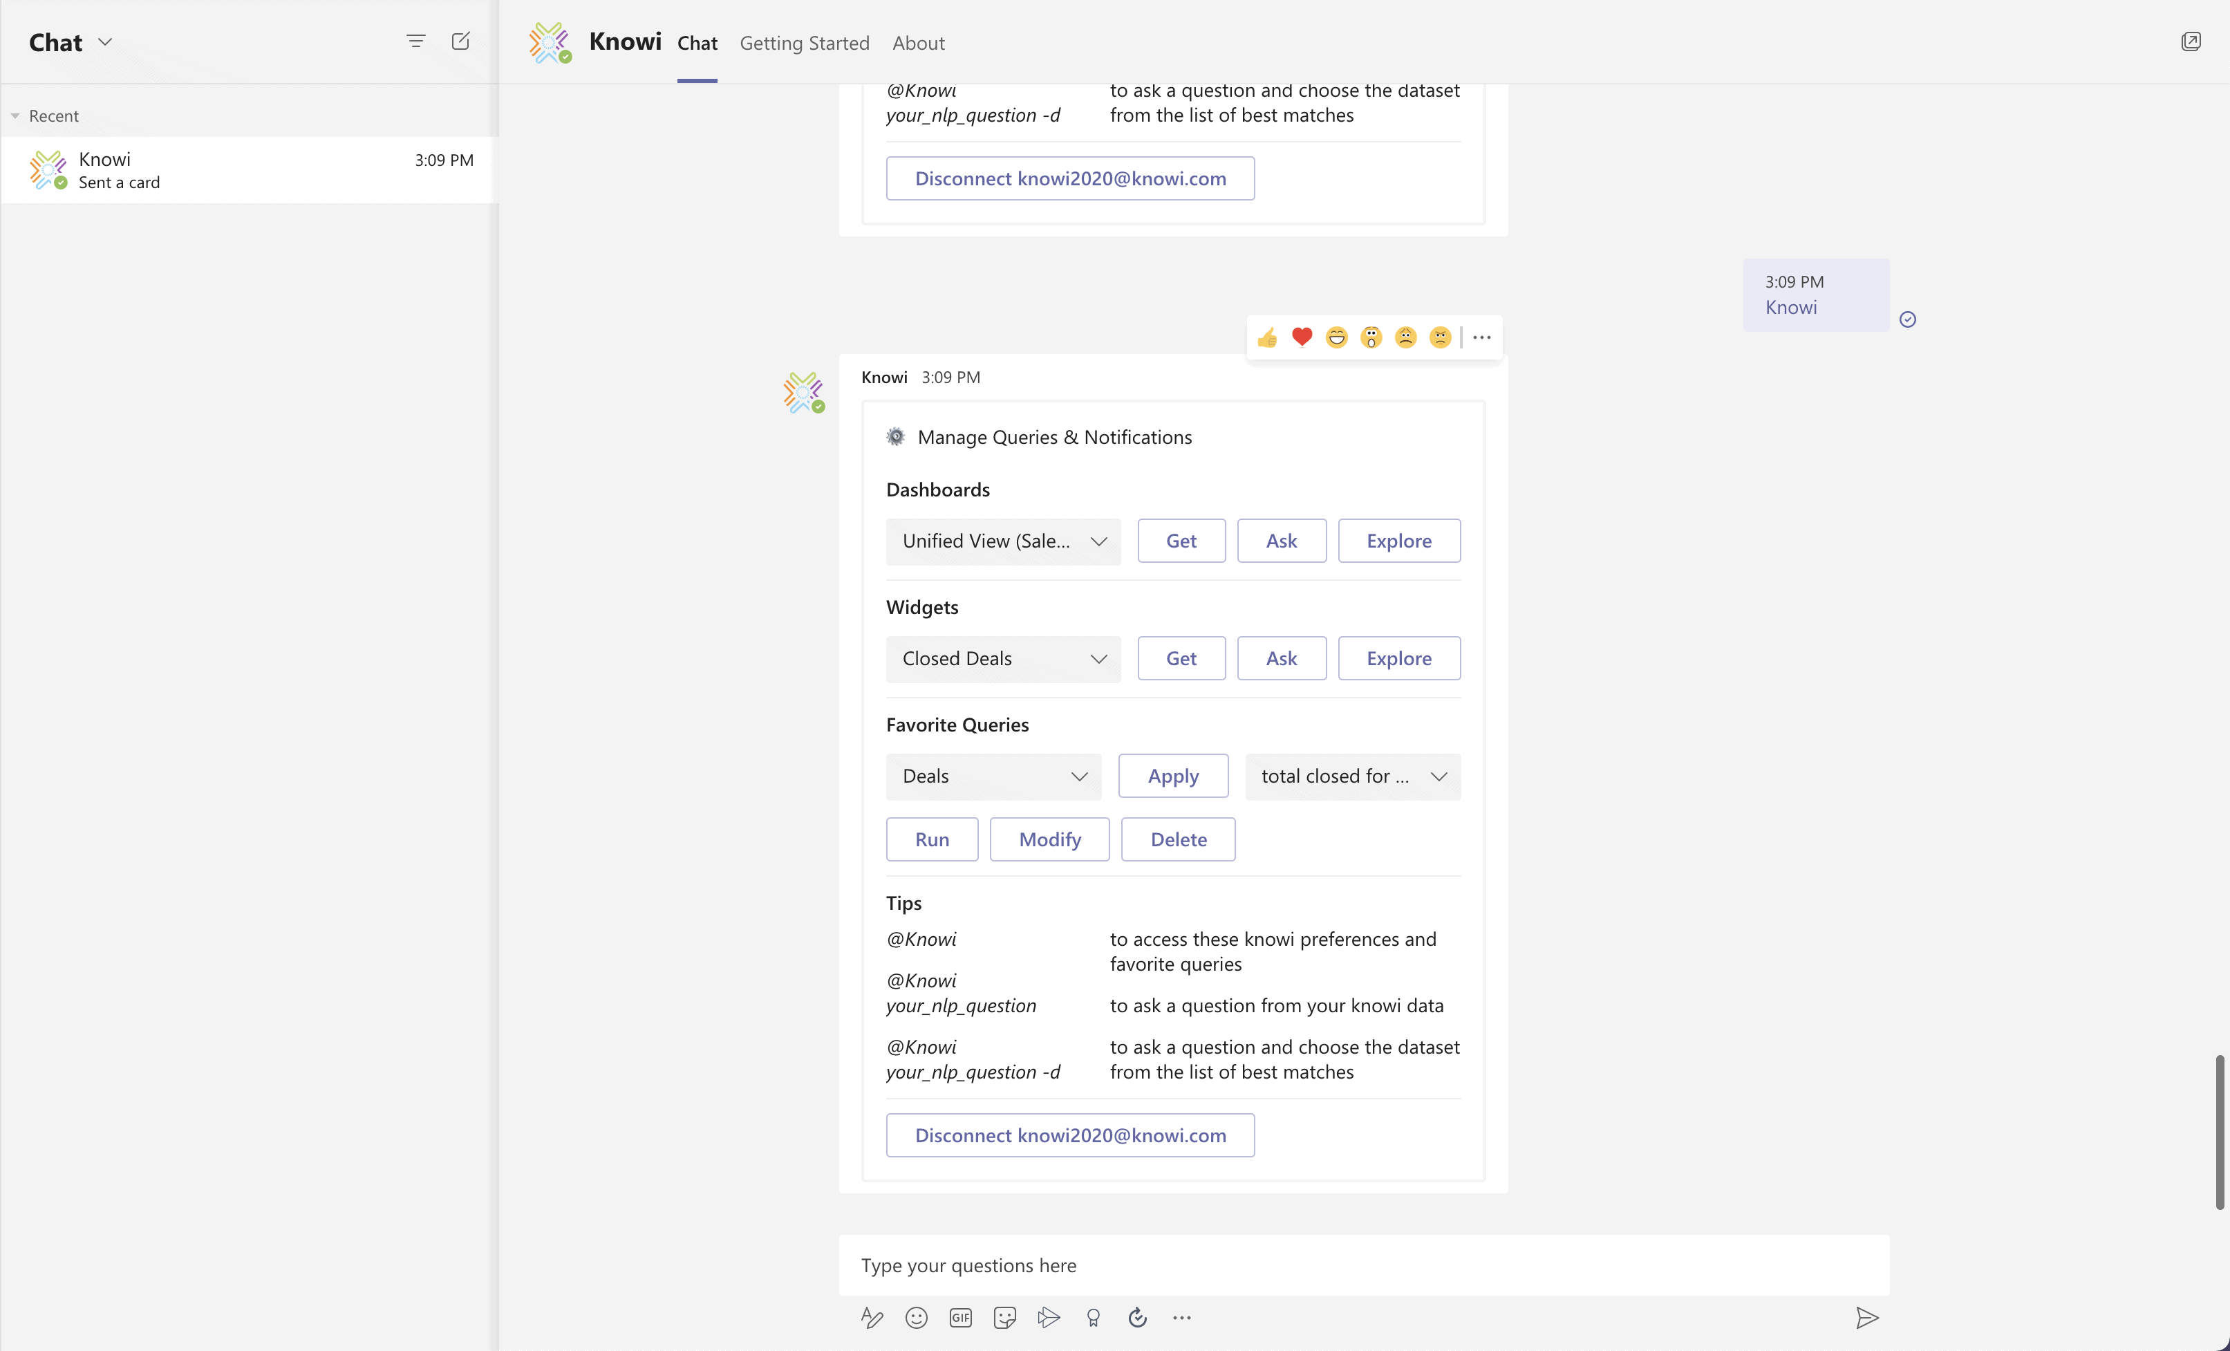Viewport: 2230px width, 1351px height.
Task: Open the emoji picker
Action: point(916,1318)
